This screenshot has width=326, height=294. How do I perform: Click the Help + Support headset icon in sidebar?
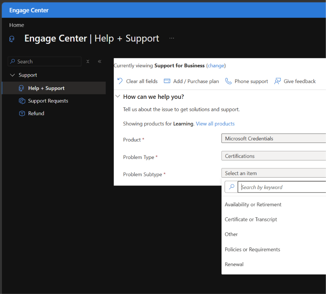point(21,88)
